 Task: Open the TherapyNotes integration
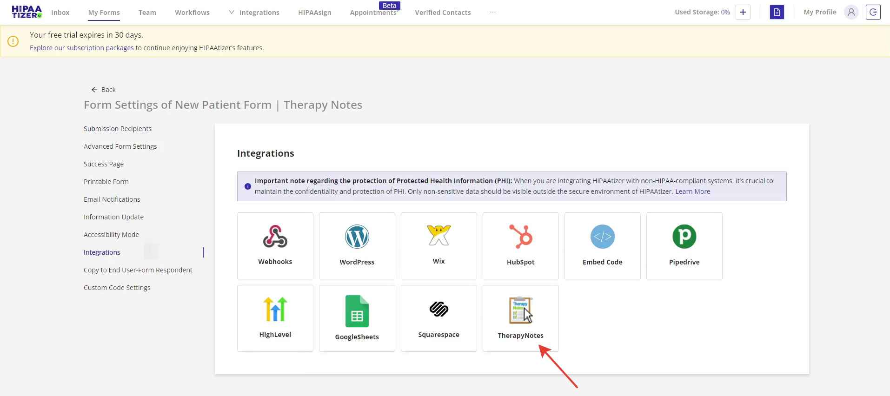pos(521,318)
